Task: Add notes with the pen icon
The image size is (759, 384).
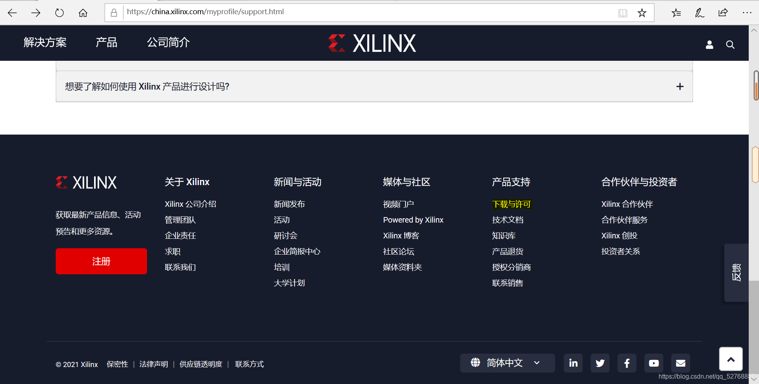Action: [699, 13]
